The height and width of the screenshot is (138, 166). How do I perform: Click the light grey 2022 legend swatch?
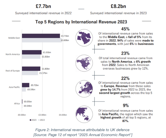(x=39, y=120)
